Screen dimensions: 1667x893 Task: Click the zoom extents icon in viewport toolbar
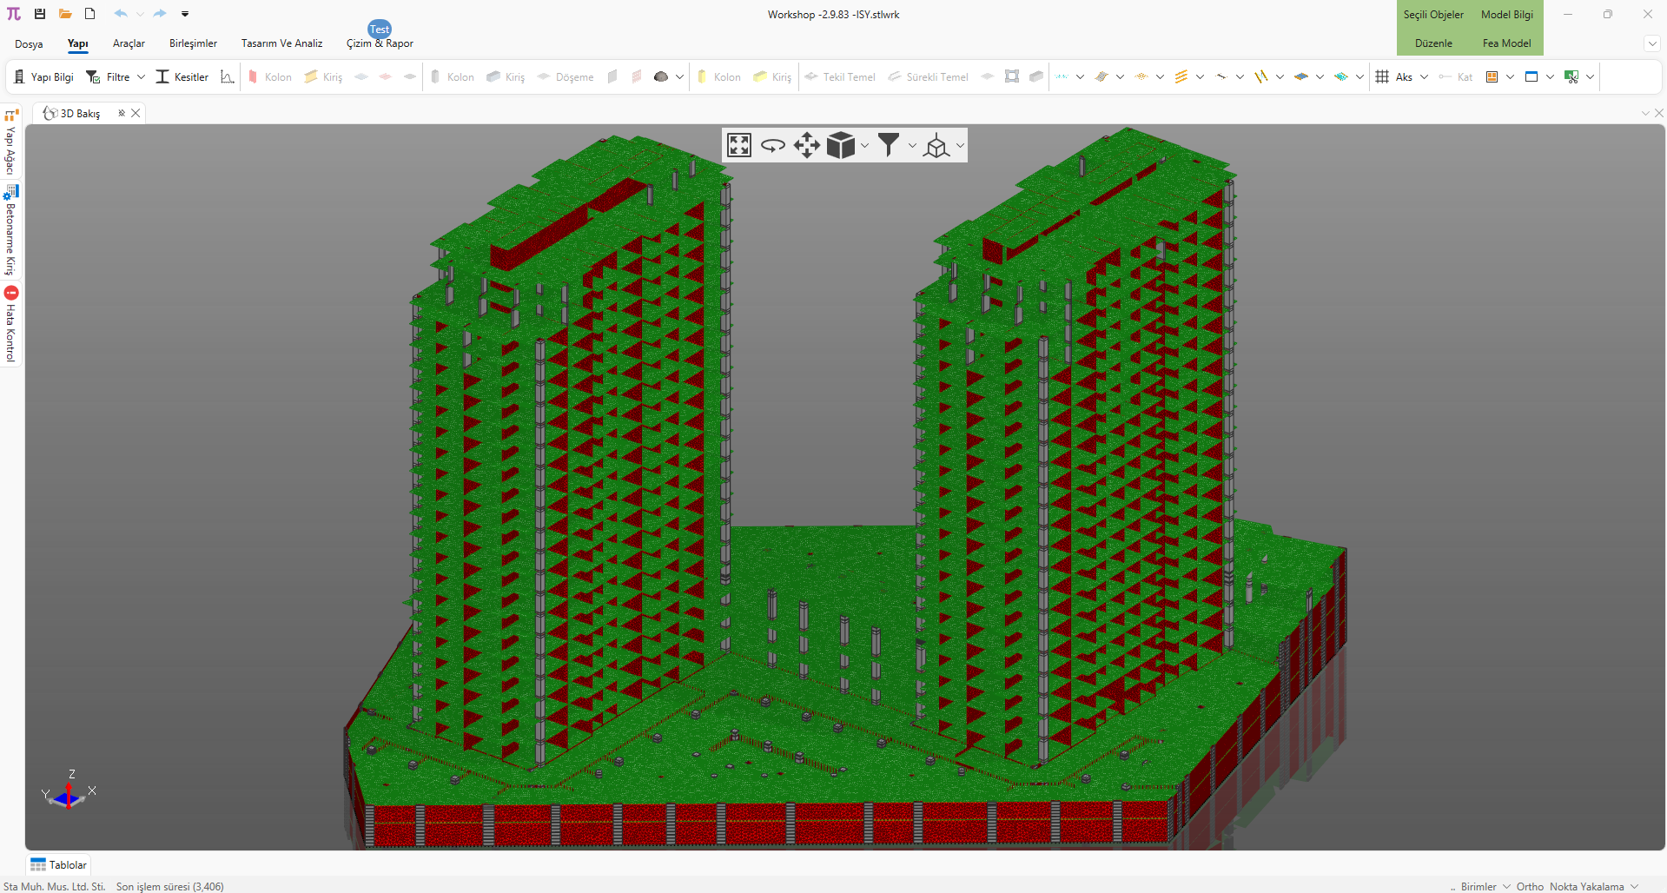coord(739,145)
